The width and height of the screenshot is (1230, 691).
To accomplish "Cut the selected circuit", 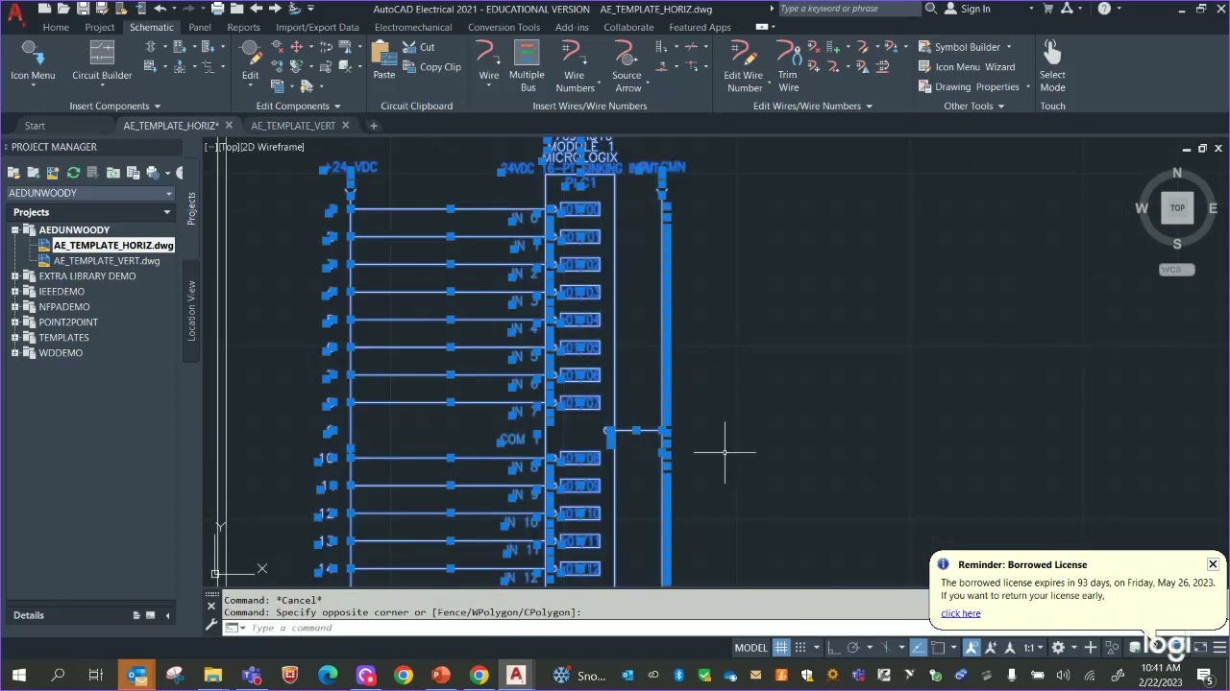I will coord(419,47).
